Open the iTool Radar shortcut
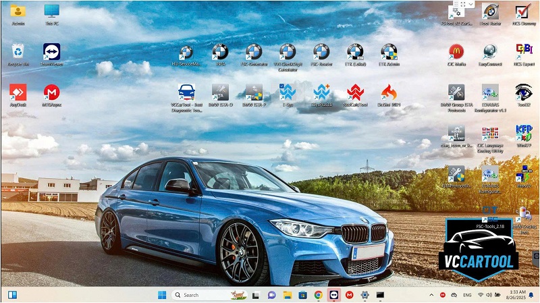 click(x=491, y=14)
